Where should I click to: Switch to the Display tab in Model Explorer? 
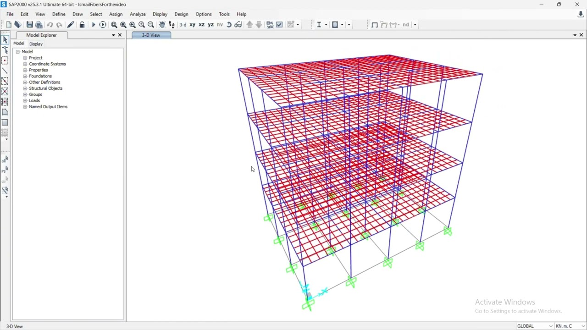pos(36,44)
